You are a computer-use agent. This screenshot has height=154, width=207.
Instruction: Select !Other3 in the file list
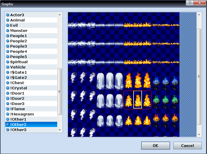pos(18,130)
